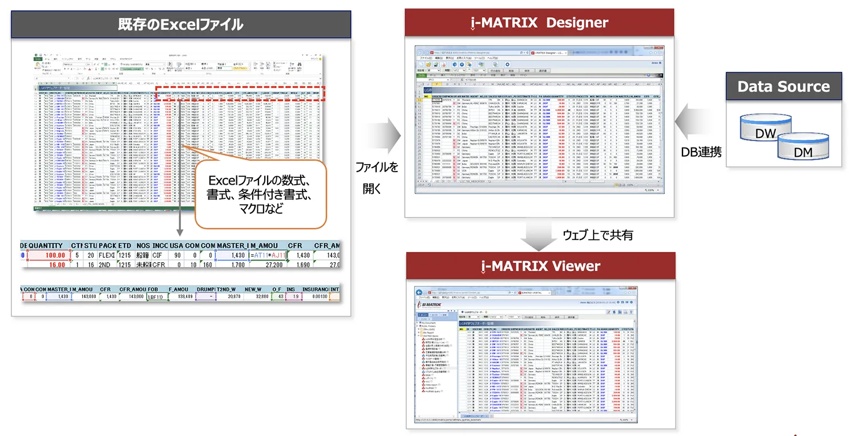Click the QUANTITY column header in enlarged strip
The height and width of the screenshot is (436, 856).
(x=49, y=246)
